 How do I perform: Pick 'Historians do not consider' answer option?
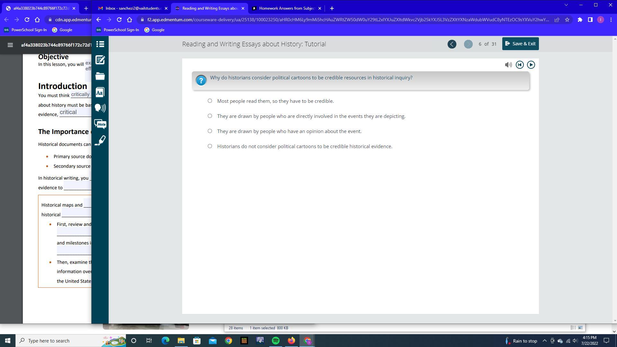tap(210, 146)
